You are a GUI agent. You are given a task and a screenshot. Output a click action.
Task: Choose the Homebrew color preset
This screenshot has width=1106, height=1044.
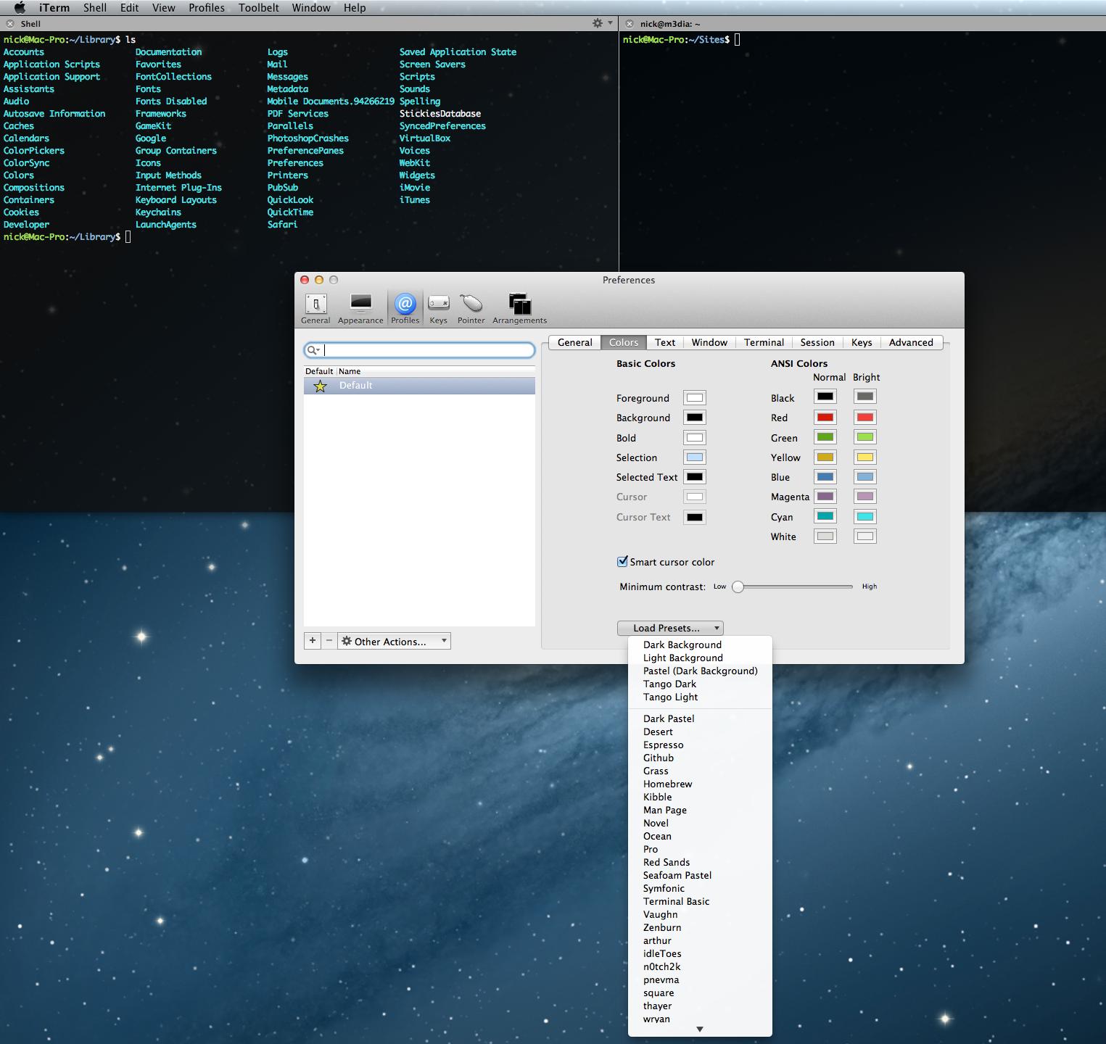(x=667, y=784)
